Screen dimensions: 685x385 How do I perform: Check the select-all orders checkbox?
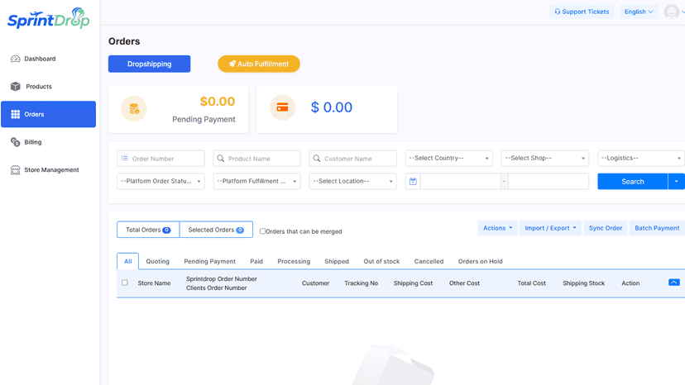click(125, 283)
